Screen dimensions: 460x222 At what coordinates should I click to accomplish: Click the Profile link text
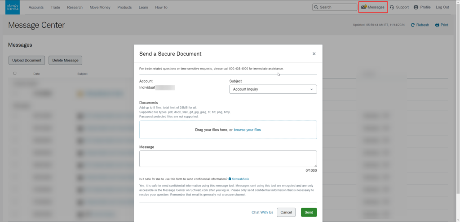pos(425,7)
